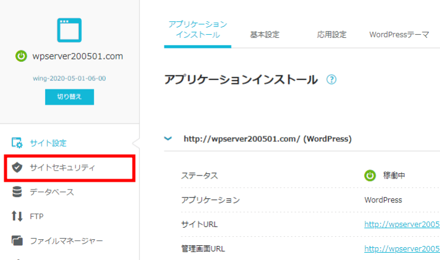The width and height of the screenshot is (440, 260).
Task: Click the データベース stack icon
Action: click(17, 191)
